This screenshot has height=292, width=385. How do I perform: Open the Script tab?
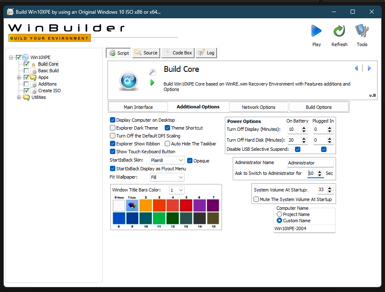[119, 53]
